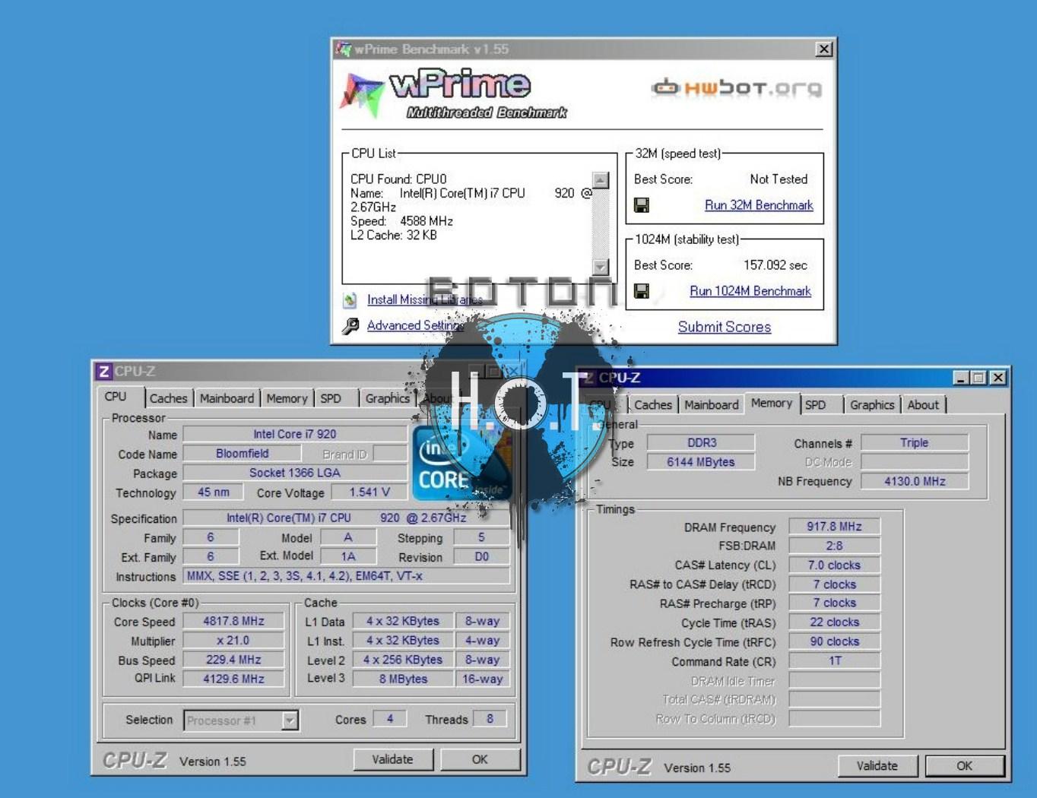Click the Technology value 45 nm
The image size is (1037, 798).
click(214, 492)
